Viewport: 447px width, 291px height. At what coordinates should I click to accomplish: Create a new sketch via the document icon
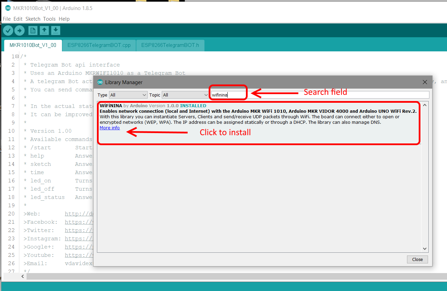(32, 30)
